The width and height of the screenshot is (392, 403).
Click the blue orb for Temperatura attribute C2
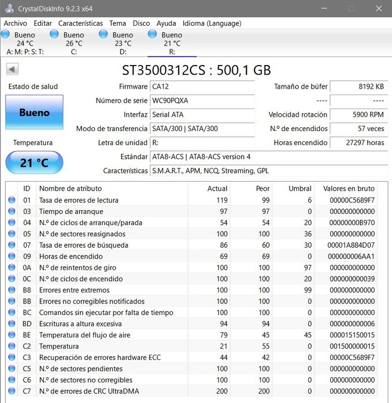coord(12,346)
